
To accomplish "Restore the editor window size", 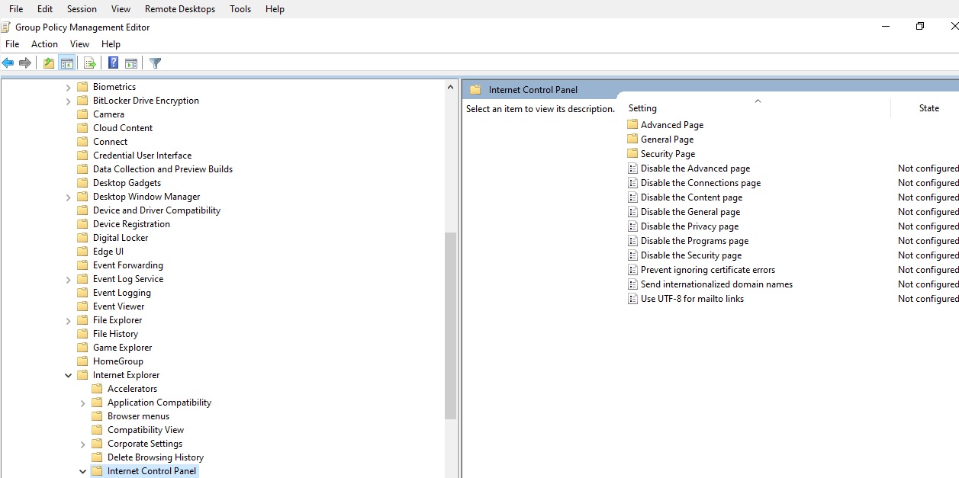I will pos(920,26).
